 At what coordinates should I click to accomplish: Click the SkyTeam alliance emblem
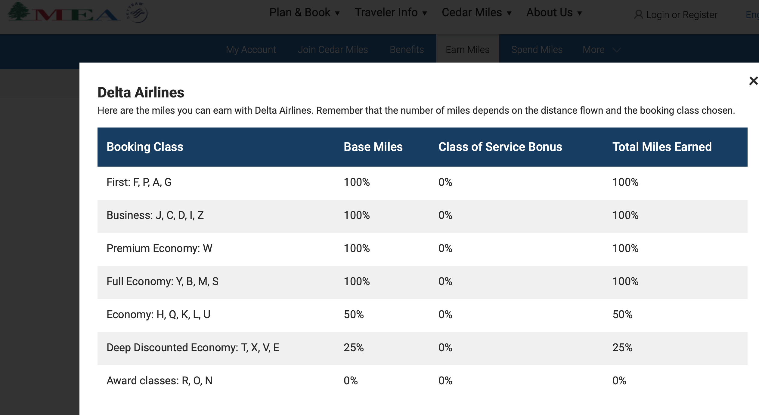[x=137, y=13]
